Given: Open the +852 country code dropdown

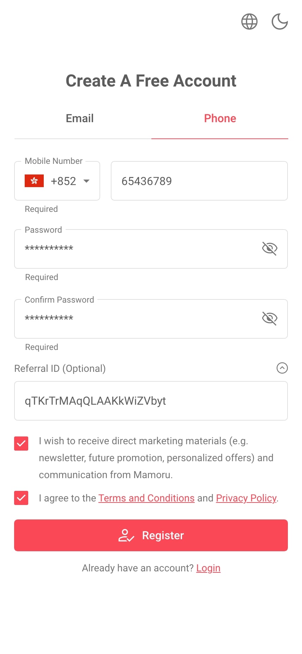Looking at the screenshot, I should click(64, 181).
